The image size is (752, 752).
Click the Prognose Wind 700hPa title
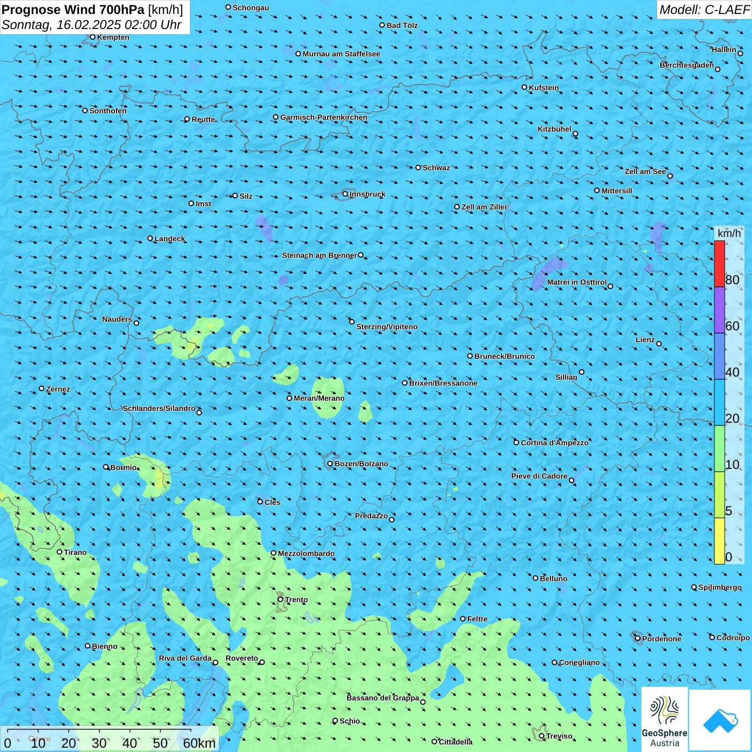pos(73,10)
